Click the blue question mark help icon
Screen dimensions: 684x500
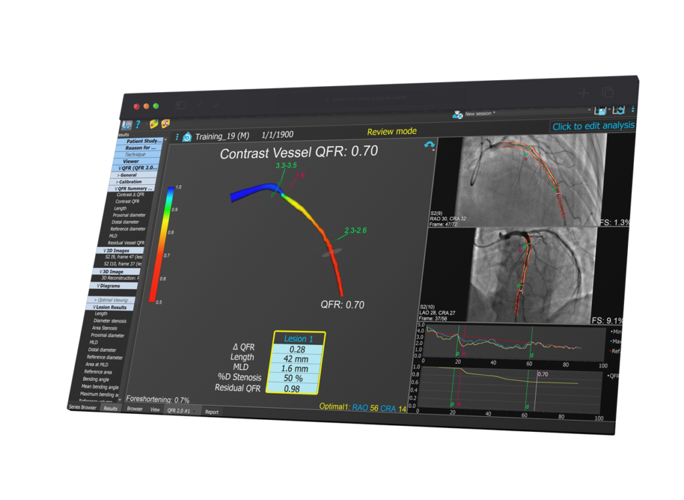click(x=138, y=124)
